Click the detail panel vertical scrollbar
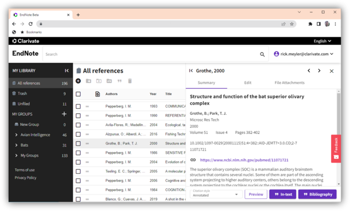 click(x=339, y=114)
